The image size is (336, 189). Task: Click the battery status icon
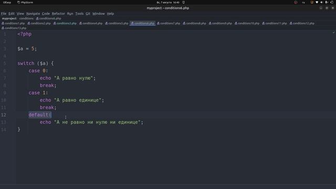(327, 2)
